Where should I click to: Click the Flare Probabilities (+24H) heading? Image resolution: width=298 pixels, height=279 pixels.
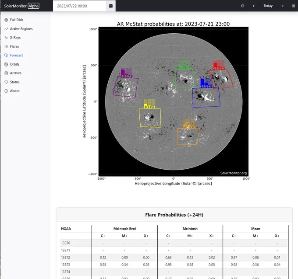point(174,215)
